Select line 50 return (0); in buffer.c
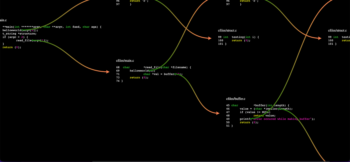The width and height of the screenshot is (350, 162). pos(242,122)
